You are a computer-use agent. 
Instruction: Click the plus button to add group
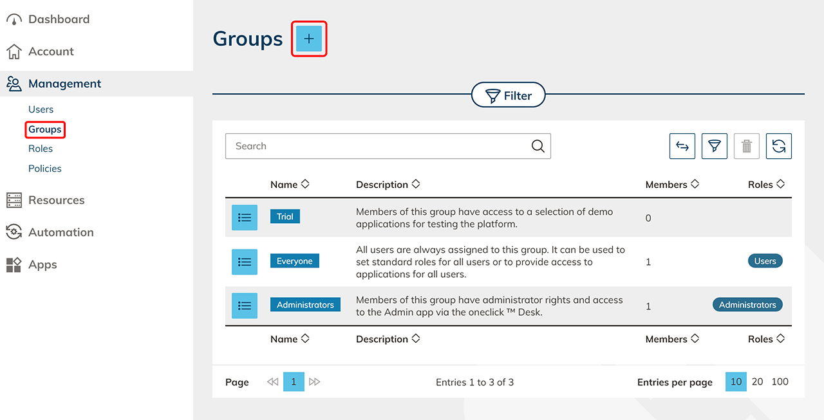(309, 39)
